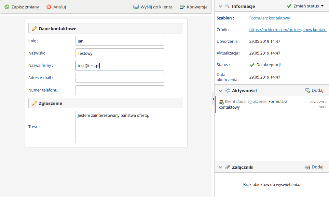Click the red cross Anuluj icon
Viewport: 329px width, 197px height.
[49, 7]
